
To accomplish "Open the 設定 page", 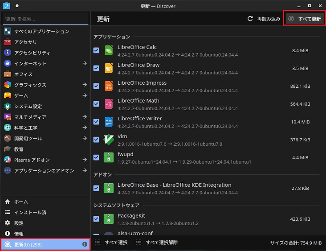I will pos(45,223).
